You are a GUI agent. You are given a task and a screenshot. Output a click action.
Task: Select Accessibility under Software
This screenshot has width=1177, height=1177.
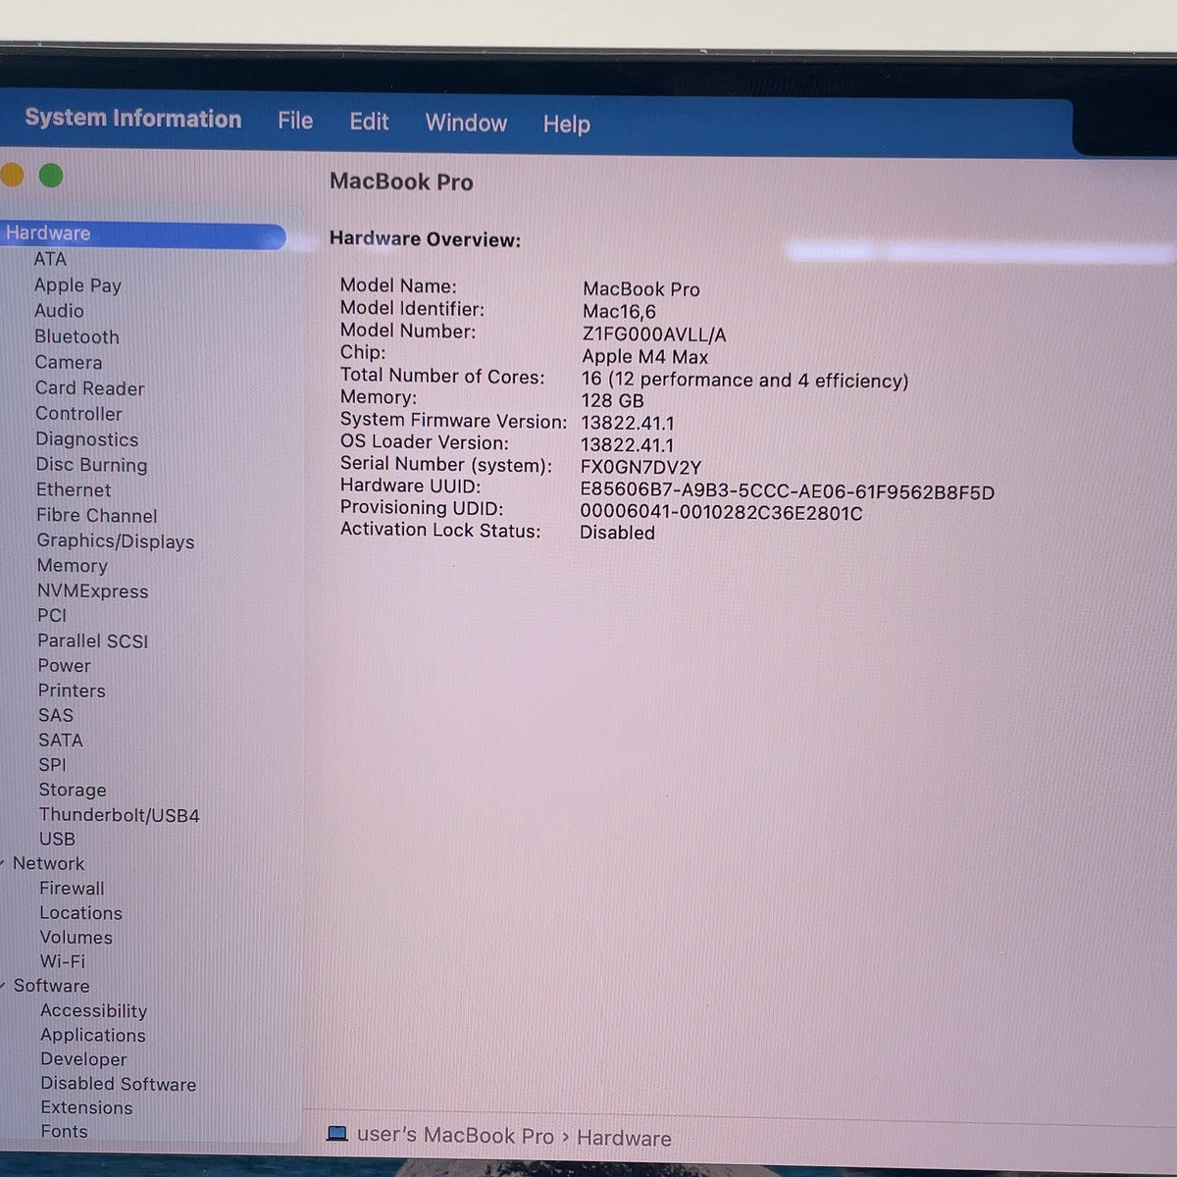pyautogui.click(x=94, y=1011)
